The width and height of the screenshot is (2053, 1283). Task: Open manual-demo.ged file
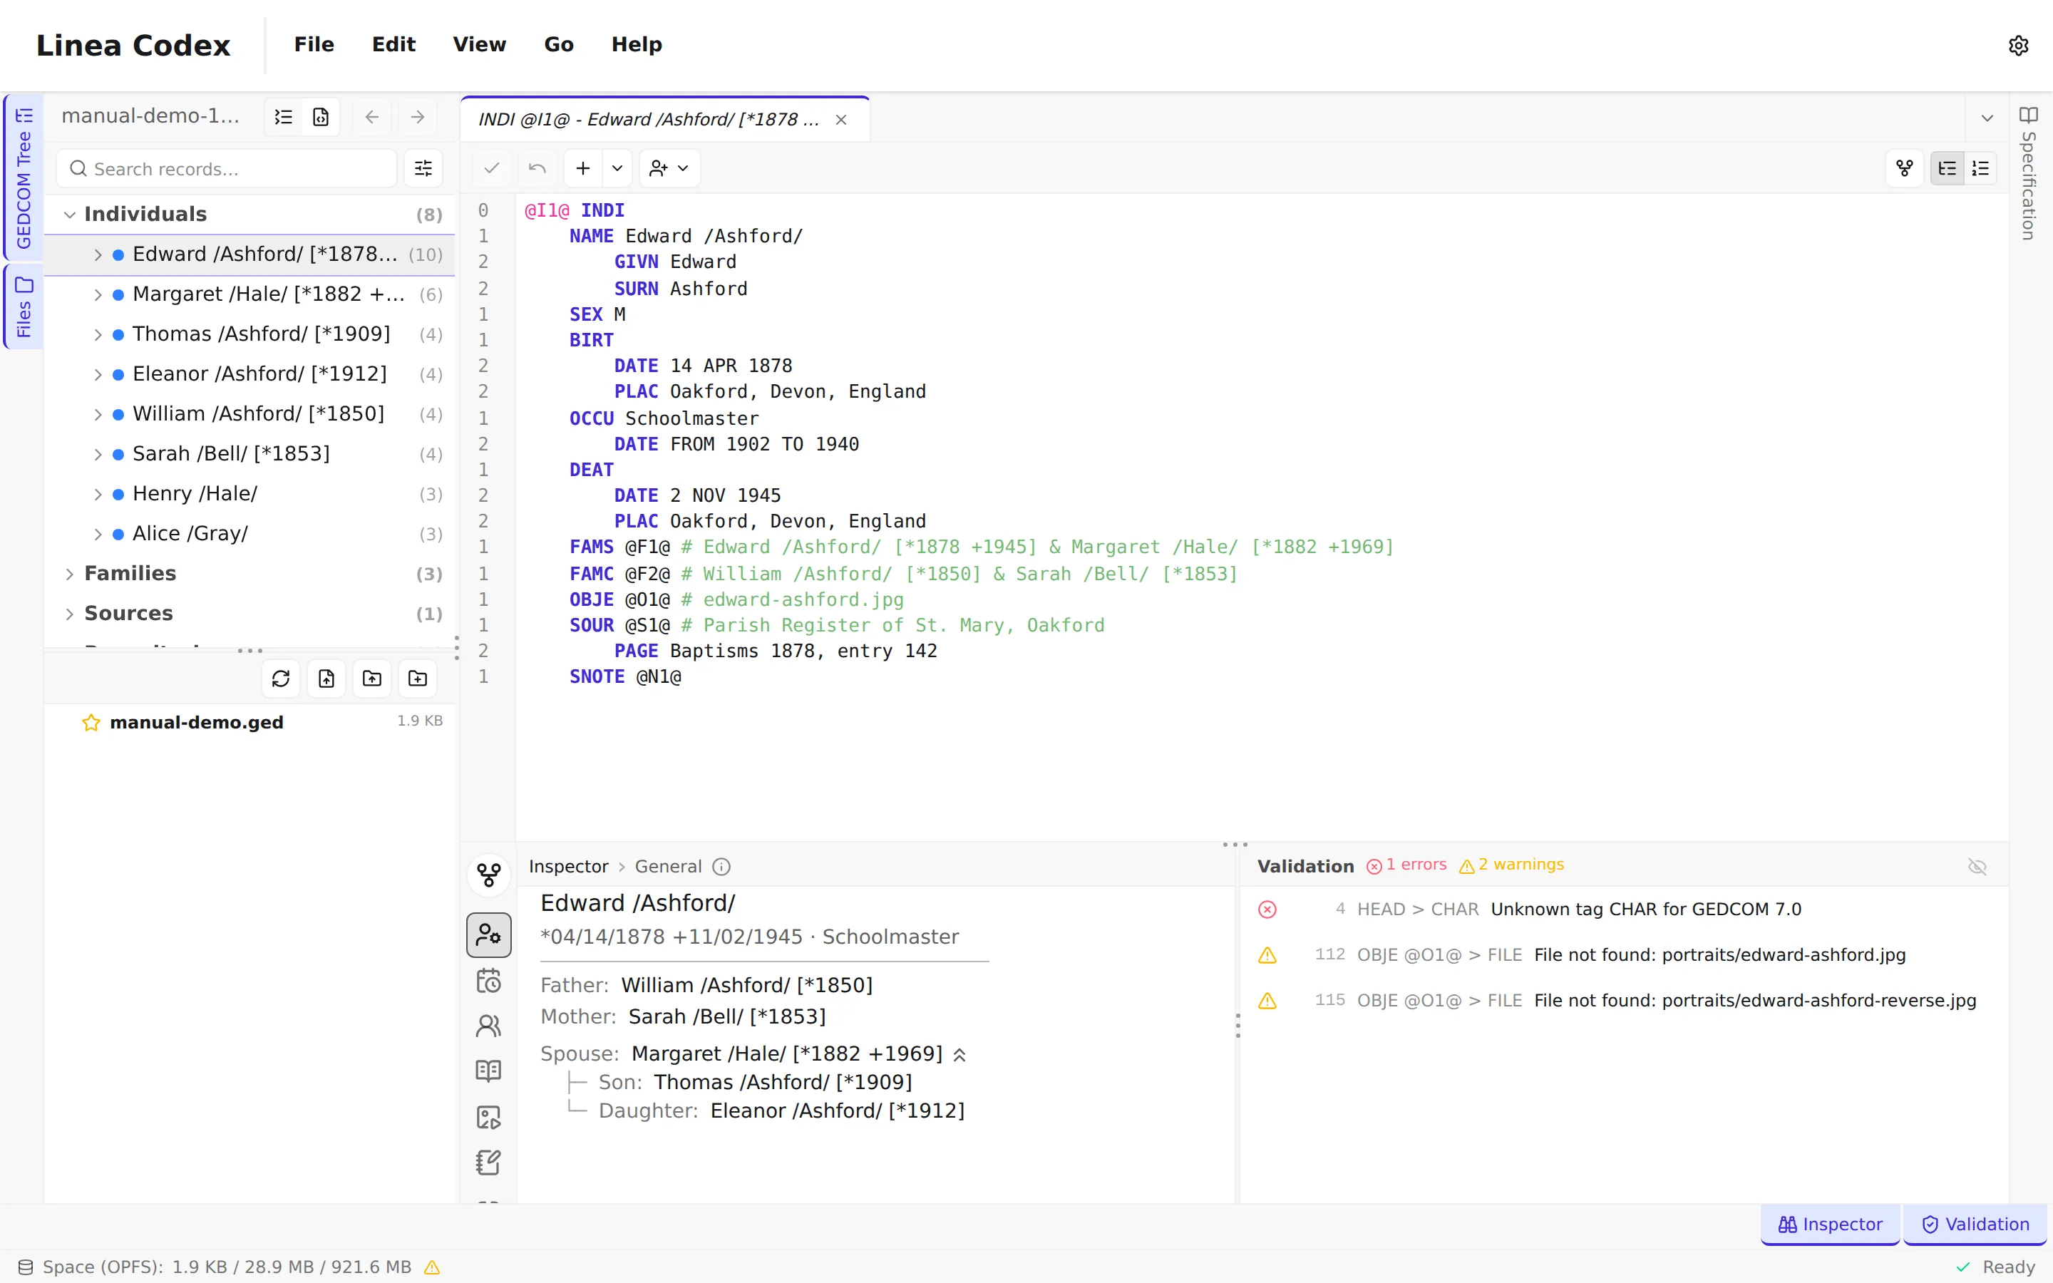pos(197,722)
